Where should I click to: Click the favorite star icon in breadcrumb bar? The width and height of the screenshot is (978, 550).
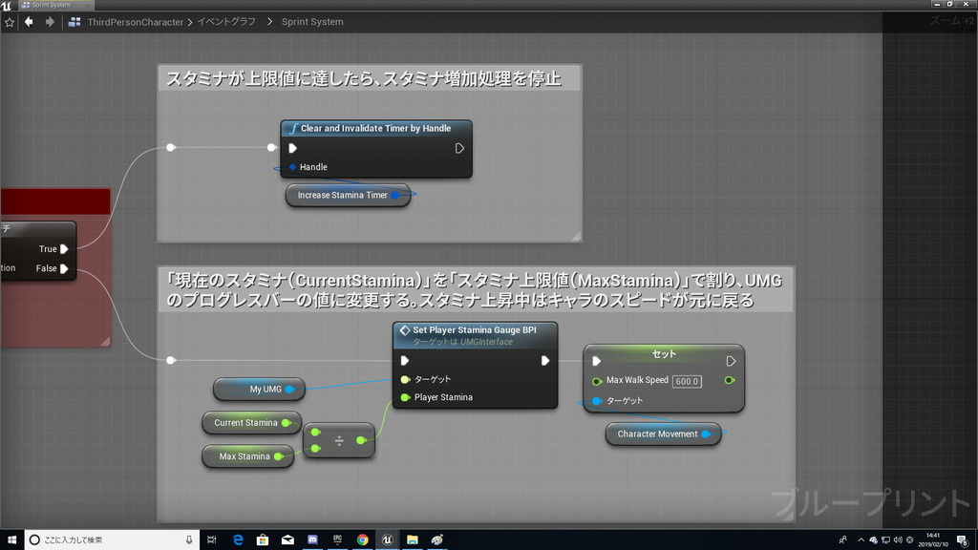(10, 22)
